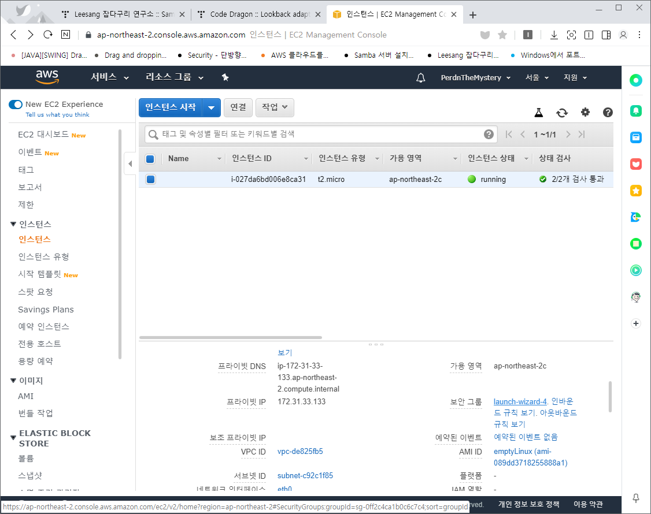Screen dimensions: 651x514
Task: Collapse the 인스턴스 sidebar section
Action: pyautogui.click(x=13, y=224)
